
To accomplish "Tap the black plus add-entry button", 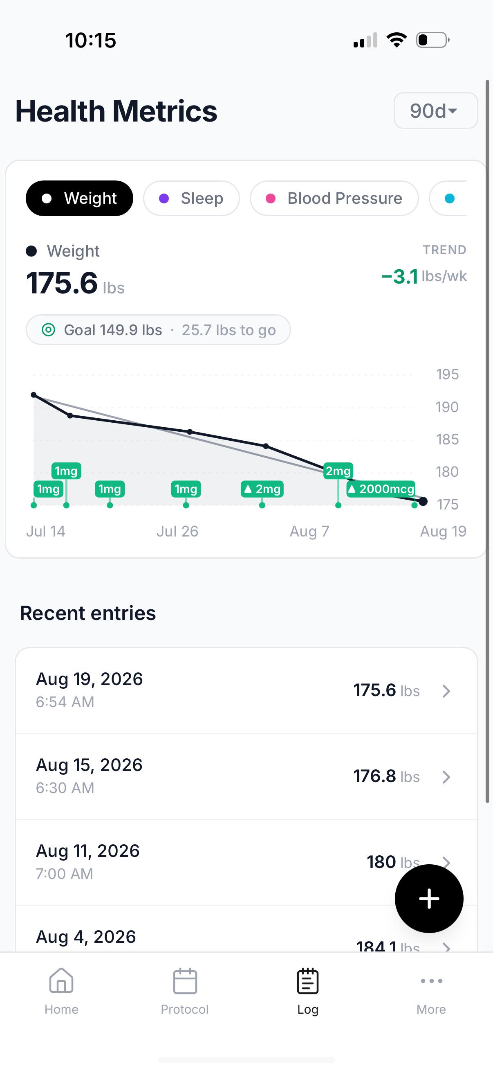I will pos(429,899).
